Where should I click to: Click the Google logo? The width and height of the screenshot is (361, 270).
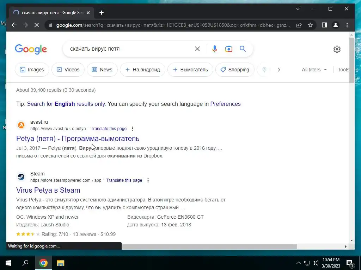(31, 49)
